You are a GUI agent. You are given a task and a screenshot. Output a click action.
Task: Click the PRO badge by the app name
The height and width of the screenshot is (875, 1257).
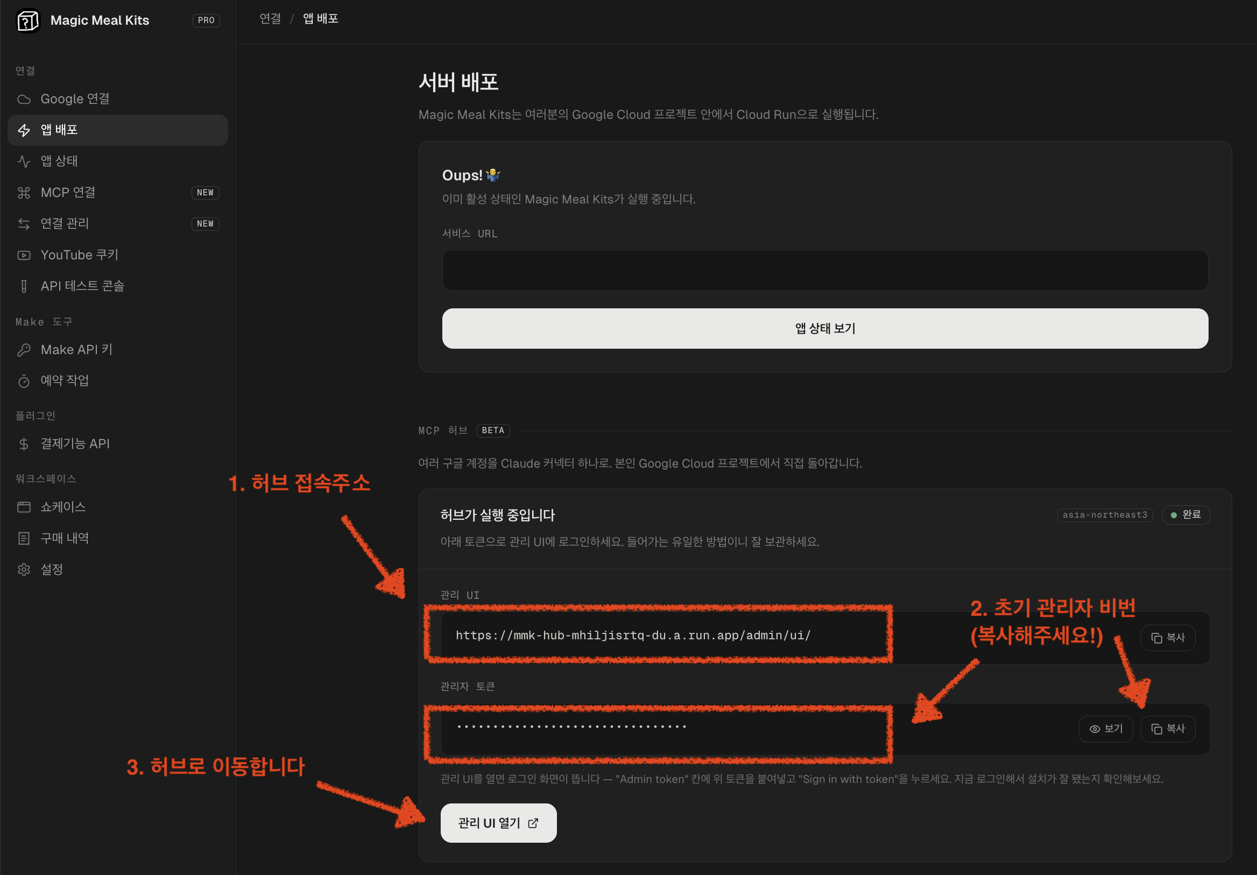tap(207, 21)
